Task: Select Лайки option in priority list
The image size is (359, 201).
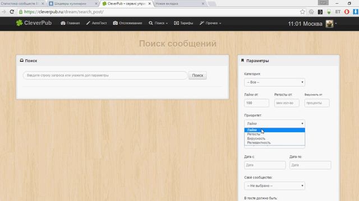Action: tap(274, 130)
